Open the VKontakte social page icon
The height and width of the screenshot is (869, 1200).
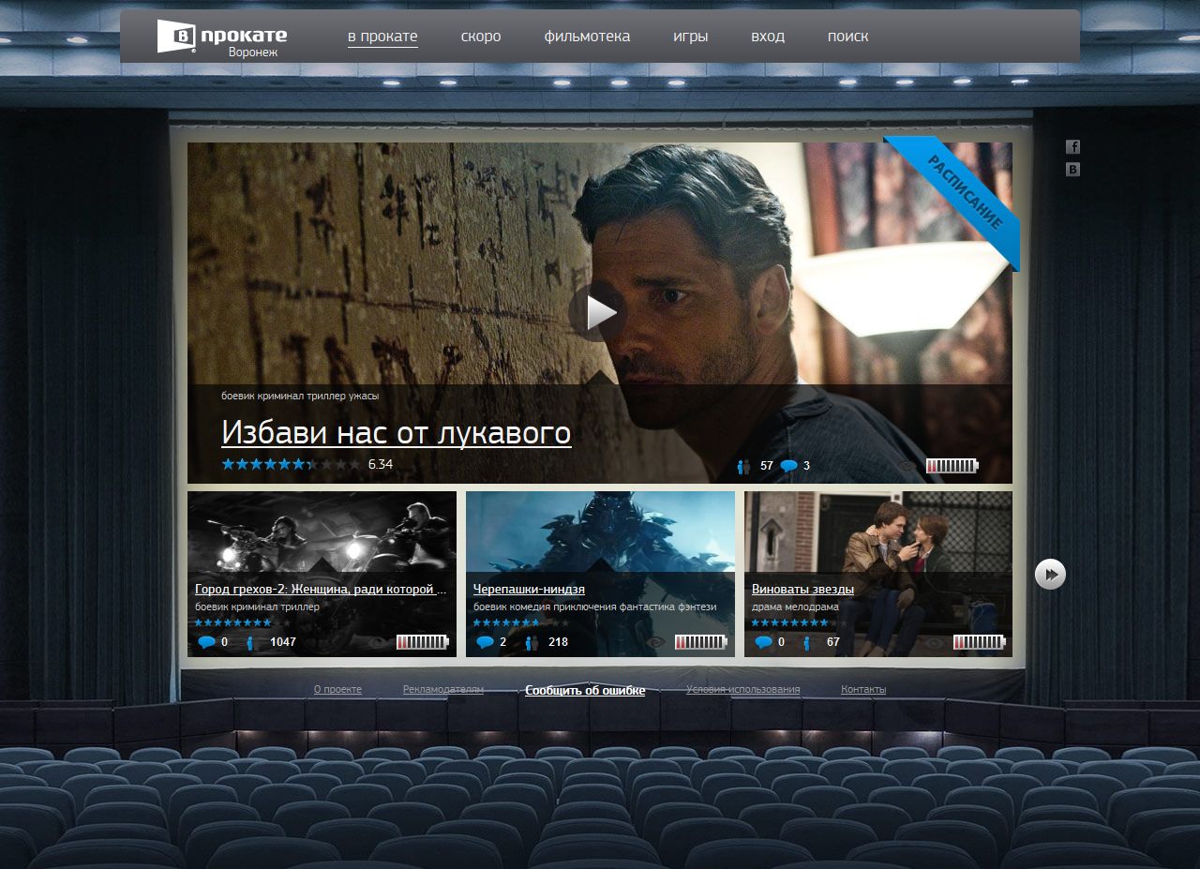point(1073,170)
